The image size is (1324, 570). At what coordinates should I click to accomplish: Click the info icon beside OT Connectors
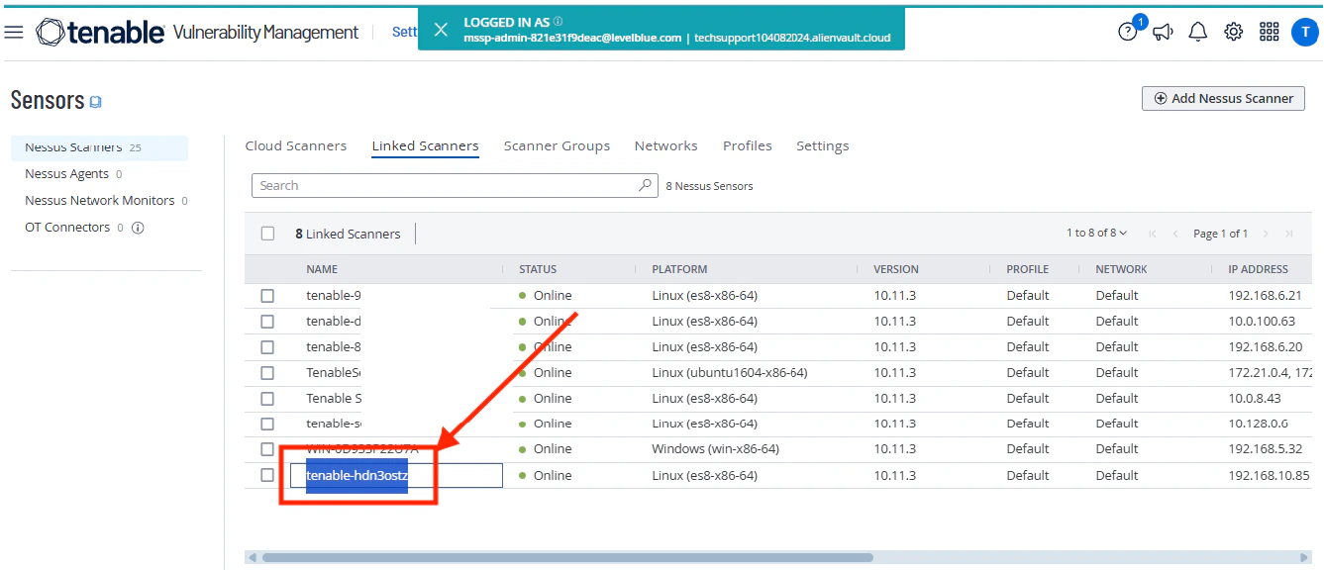click(138, 228)
